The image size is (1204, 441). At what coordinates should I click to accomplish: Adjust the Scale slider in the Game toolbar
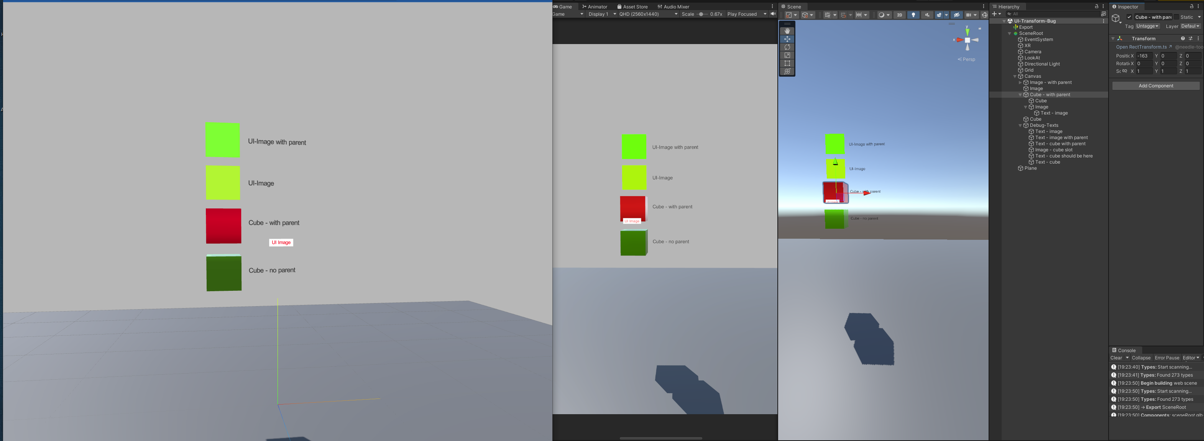coord(702,14)
